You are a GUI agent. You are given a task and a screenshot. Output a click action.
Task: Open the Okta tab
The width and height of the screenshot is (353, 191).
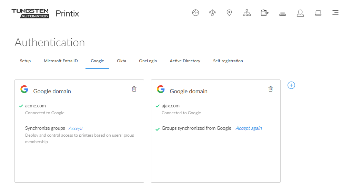click(121, 61)
